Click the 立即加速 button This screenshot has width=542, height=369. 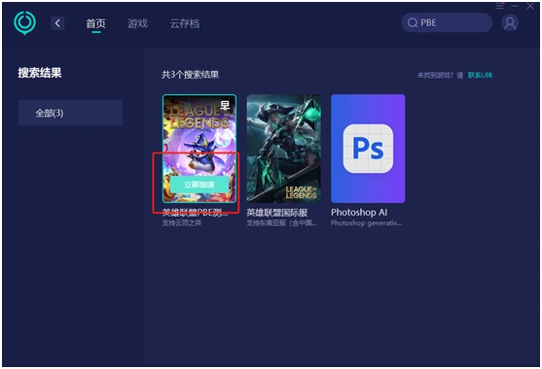pyautogui.click(x=199, y=184)
